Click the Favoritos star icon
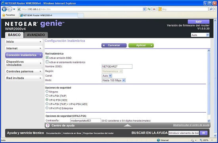The width and height of the screenshot is (218, 143). tap(4, 15)
